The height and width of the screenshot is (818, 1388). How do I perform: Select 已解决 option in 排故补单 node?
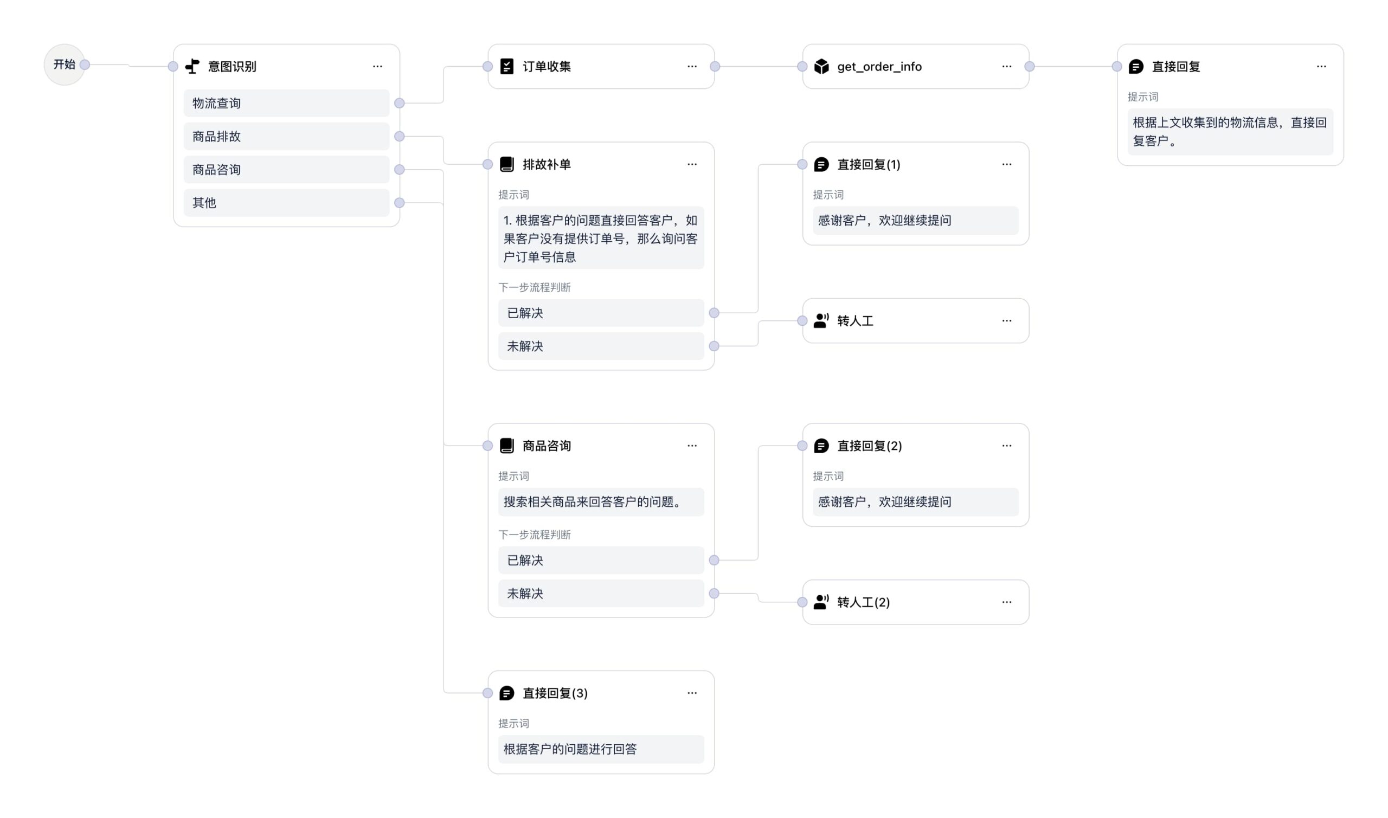coord(600,313)
